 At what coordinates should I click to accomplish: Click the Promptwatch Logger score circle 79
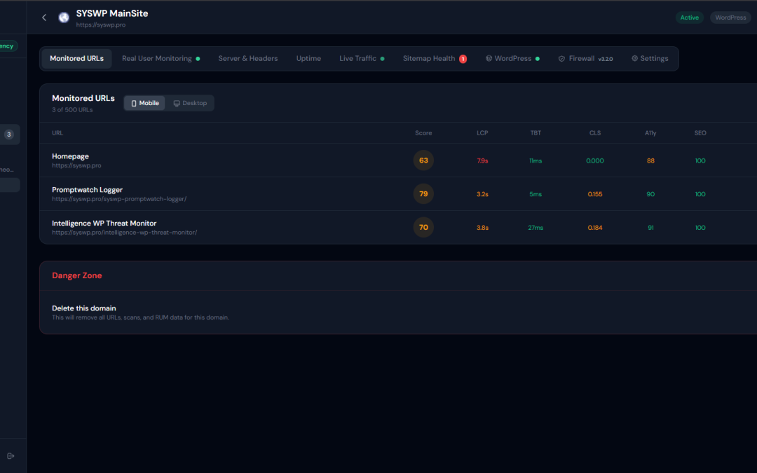click(x=423, y=194)
